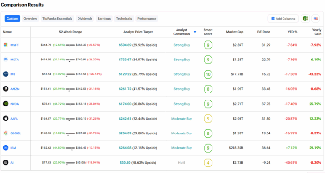The height and width of the screenshot is (173, 325).
Task: Open the TipRanks Essentials tab
Action: [57, 19]
